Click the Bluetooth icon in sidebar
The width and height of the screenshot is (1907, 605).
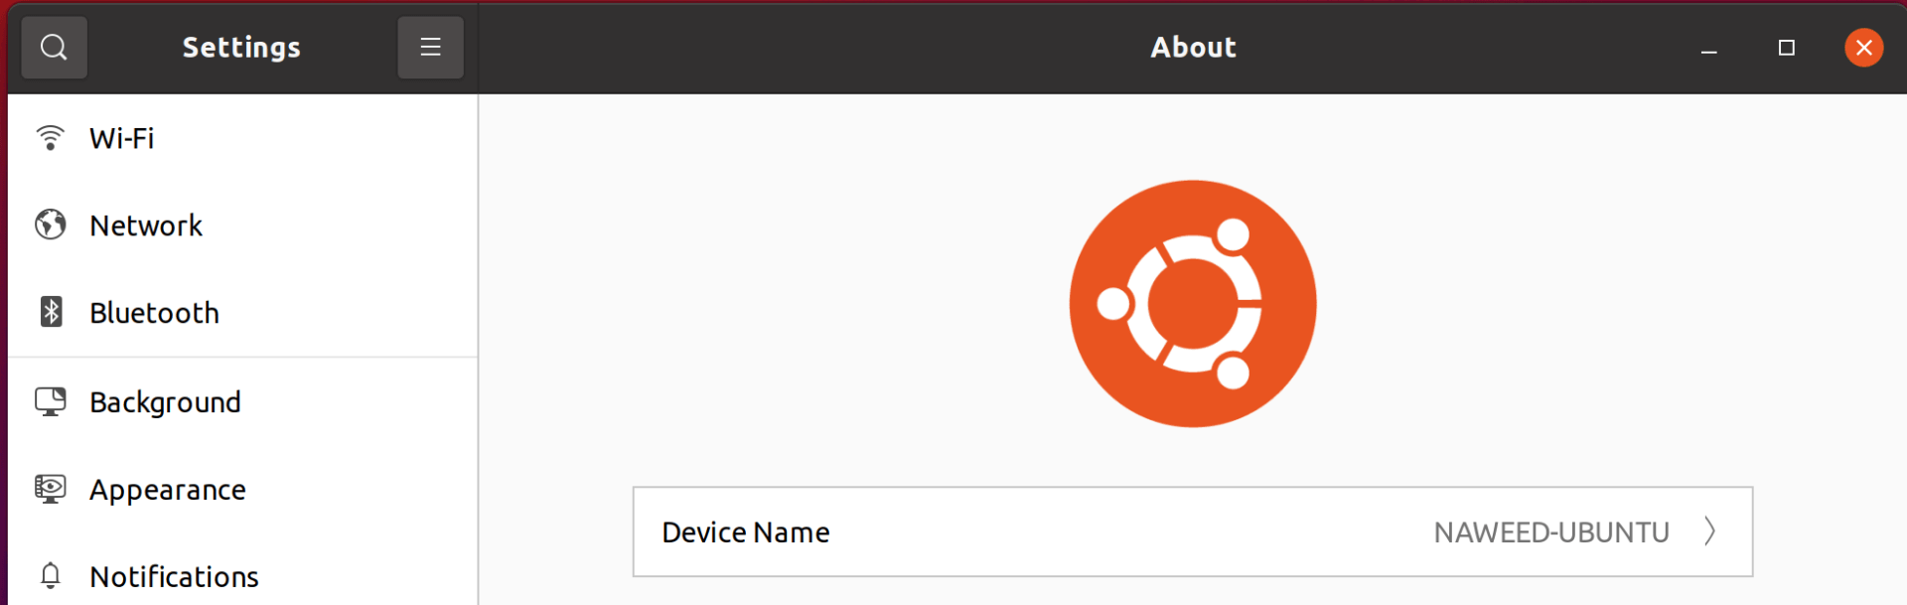click(x=51, y=312)
